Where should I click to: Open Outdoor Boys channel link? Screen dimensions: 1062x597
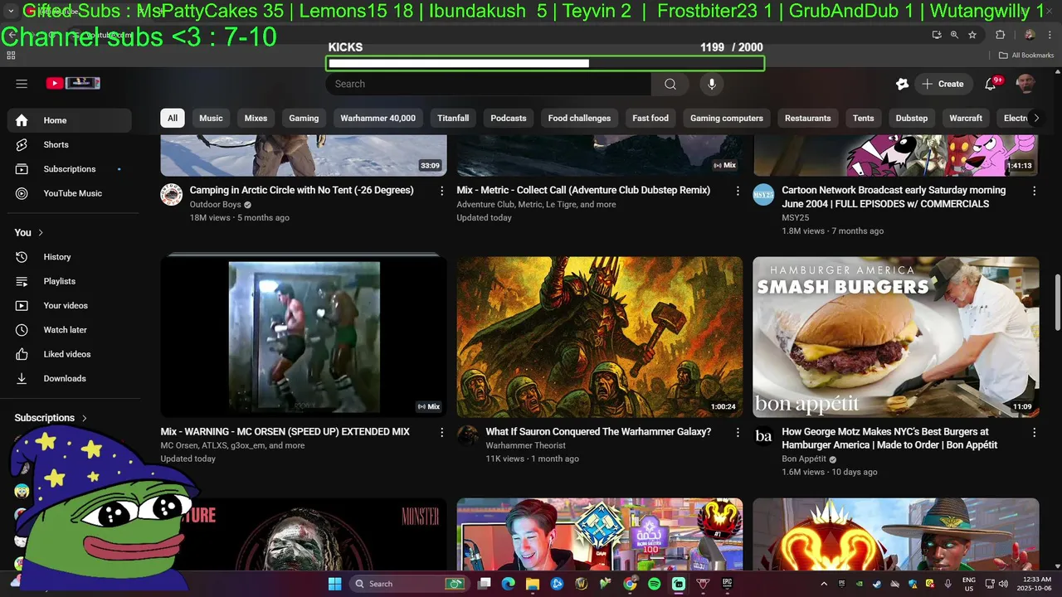[216, 204]
